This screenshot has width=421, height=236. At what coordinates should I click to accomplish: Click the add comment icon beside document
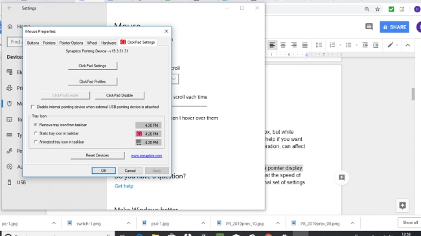click(x=341, y=177)
